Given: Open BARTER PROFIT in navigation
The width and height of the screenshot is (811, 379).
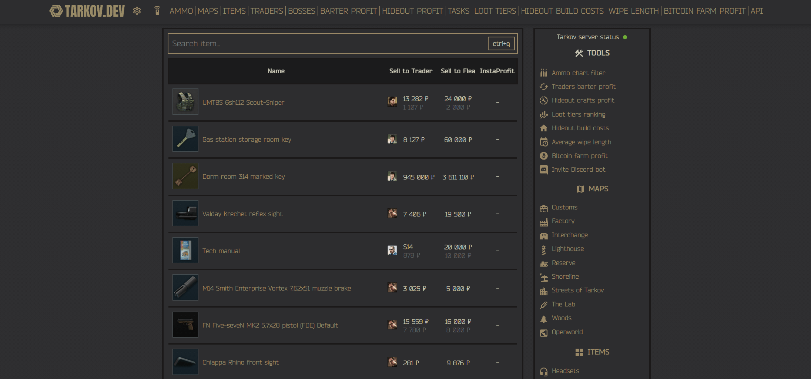Looking at the screenshot, I should click(x=349, y=11).
